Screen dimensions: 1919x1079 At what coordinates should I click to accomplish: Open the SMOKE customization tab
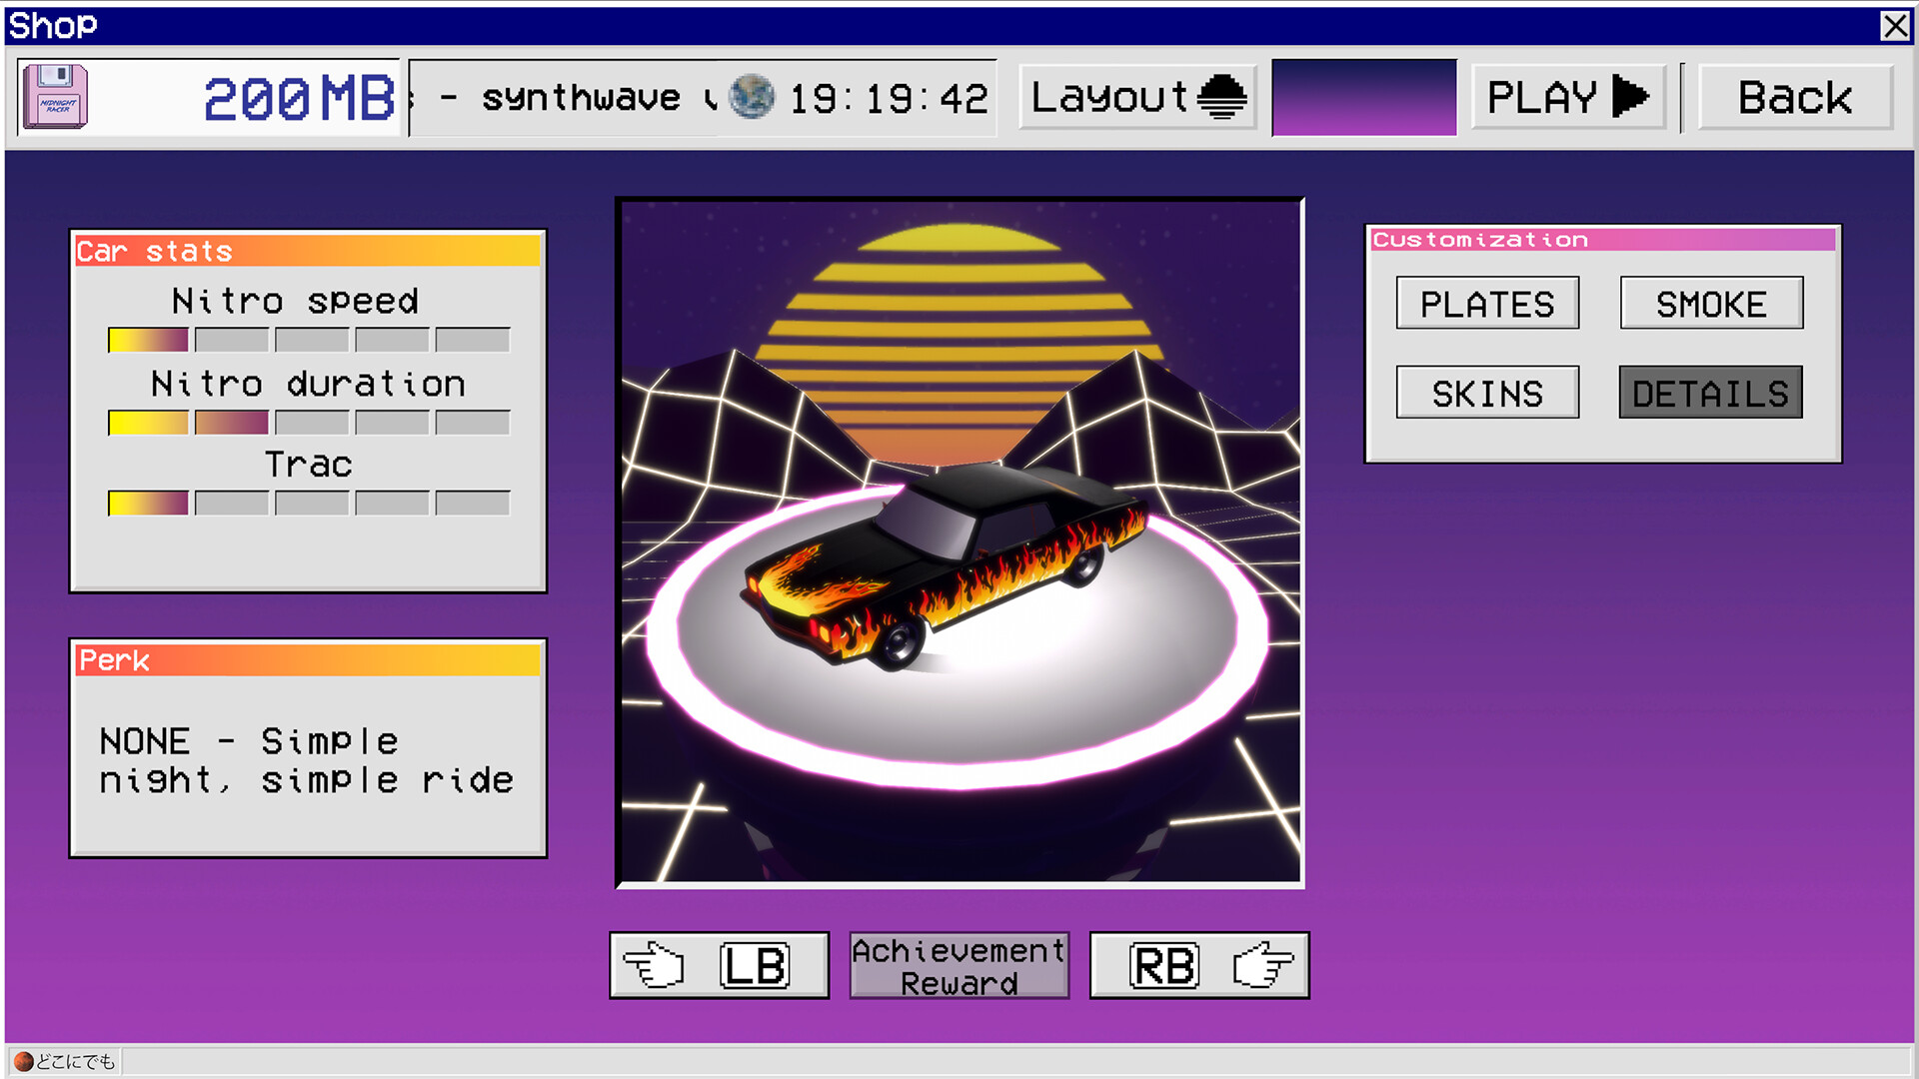coord(1711,304)
